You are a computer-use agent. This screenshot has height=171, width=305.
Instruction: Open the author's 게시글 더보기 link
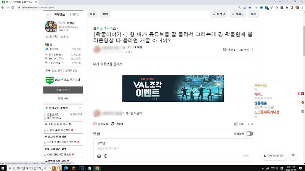pos(133,113)
